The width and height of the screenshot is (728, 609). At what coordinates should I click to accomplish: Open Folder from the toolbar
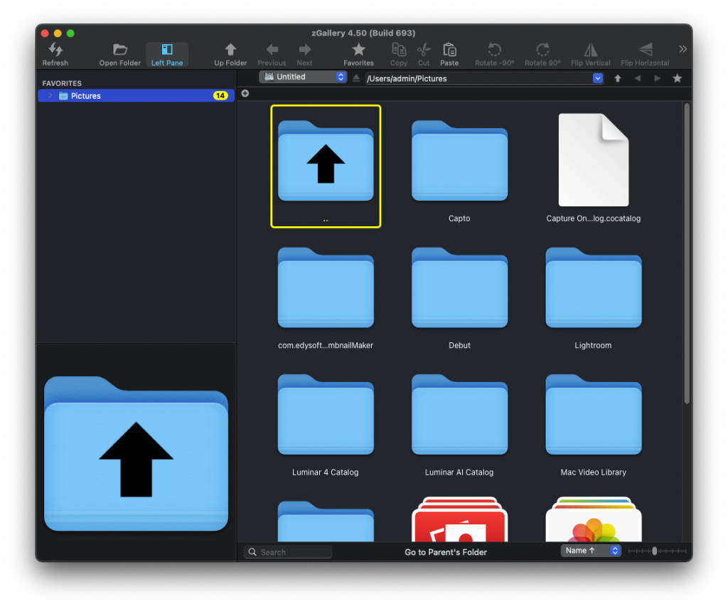(x=119, y=54)
